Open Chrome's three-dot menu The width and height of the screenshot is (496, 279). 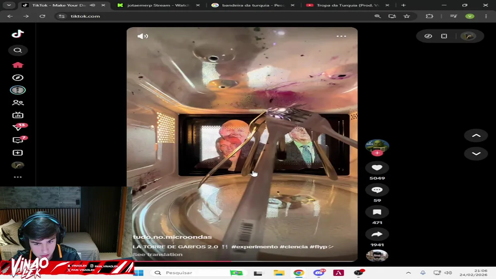click(x=486, y=16)
